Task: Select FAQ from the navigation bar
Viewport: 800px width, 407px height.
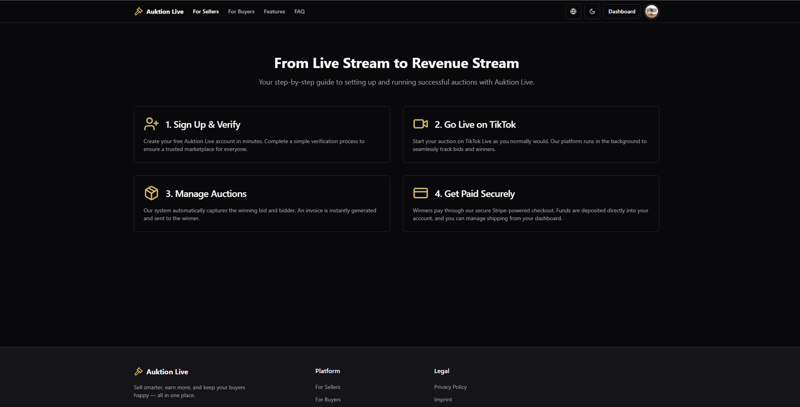Action: pos(299,12)
